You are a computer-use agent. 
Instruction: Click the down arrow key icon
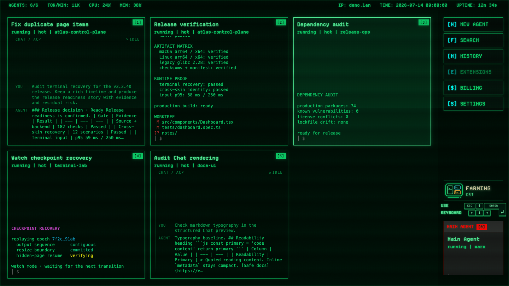[x=479, y=213]
